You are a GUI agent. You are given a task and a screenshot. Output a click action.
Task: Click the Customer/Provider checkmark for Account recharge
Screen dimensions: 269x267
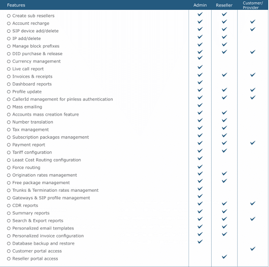253,22
